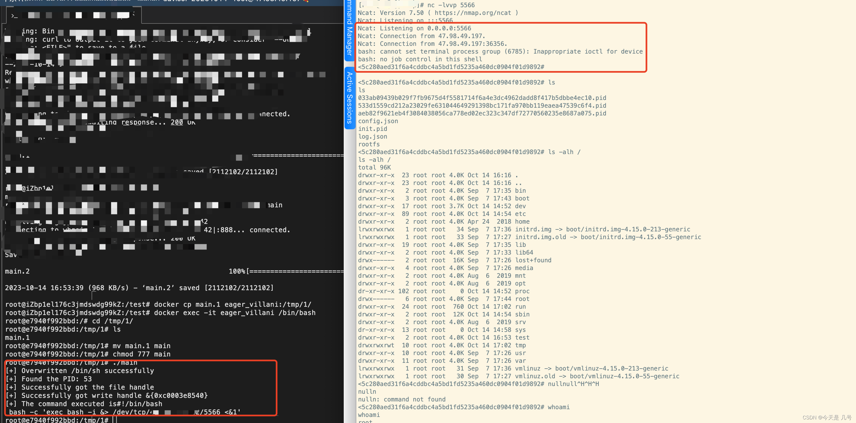Click 'vmlinuz -> boot/vmlinuz-4.15.0-213-generic' row
Screen dimensions: 856x423
point(513,369)
